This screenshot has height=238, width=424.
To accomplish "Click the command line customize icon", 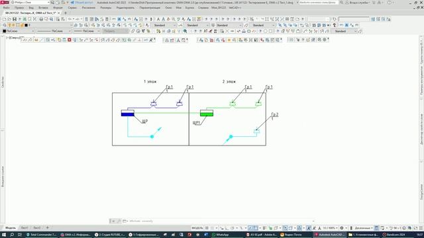I will [119, 221].
